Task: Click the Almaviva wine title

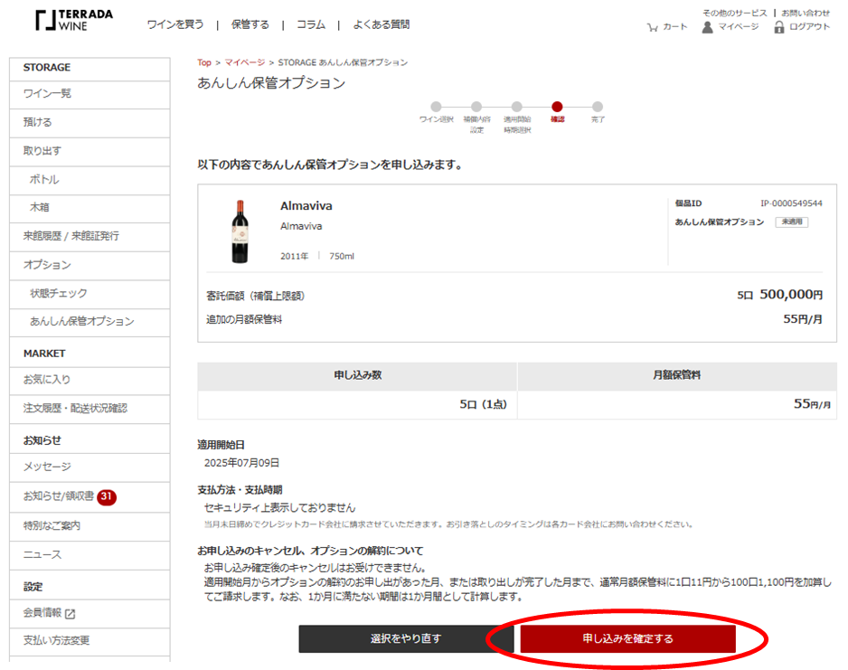Action: (306, 206)
